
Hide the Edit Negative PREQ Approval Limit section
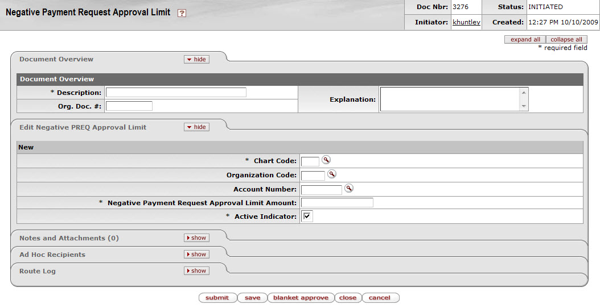196,127
